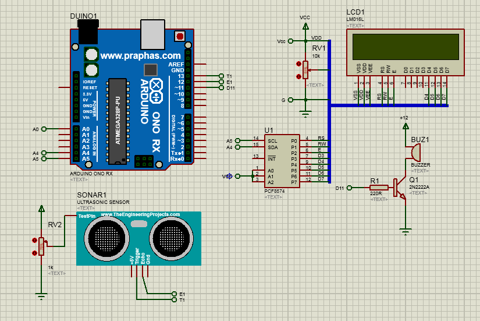The image size is (480, 321).
Task: Click the A4 terminal beside the Arduino analog pins
Action: click(x=44, y=153)
